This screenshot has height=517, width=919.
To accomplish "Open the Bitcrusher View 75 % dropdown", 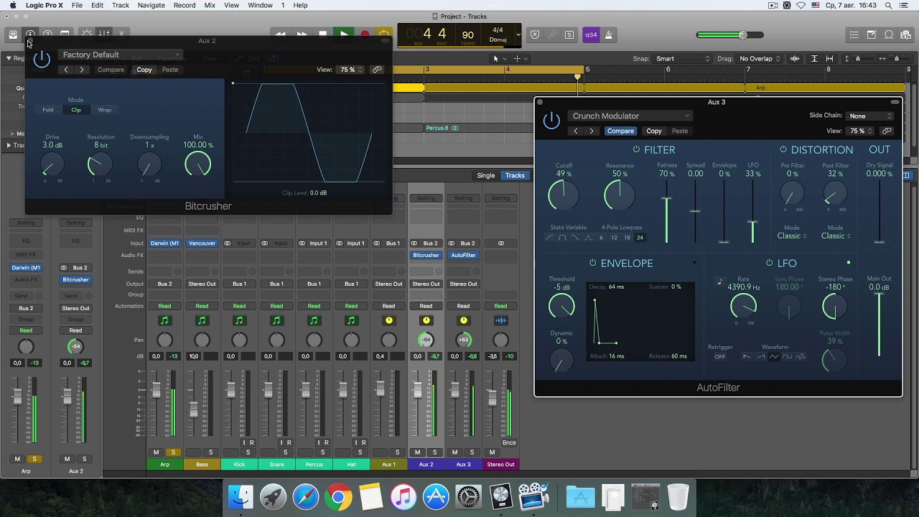I will pos(351,70).
